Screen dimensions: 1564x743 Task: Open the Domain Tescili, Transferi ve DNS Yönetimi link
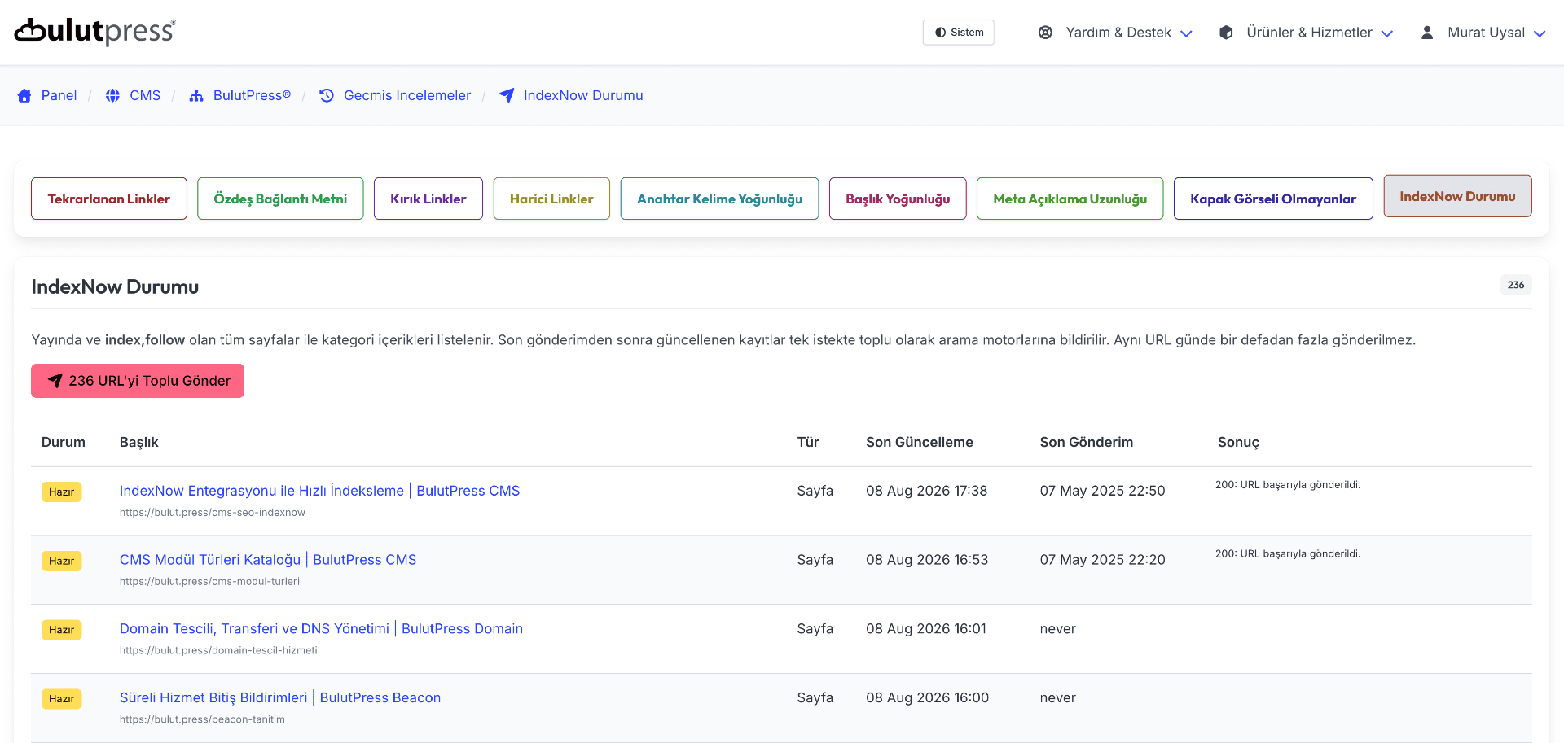tap(321, 629)
